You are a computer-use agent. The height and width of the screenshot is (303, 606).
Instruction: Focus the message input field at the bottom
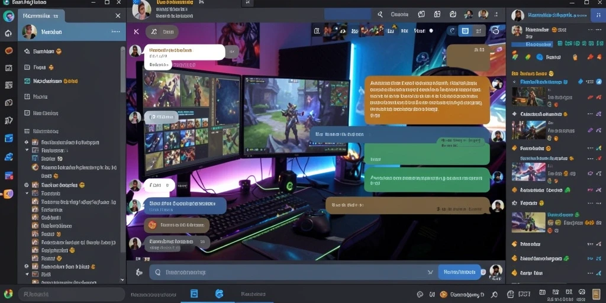[294, 272]
